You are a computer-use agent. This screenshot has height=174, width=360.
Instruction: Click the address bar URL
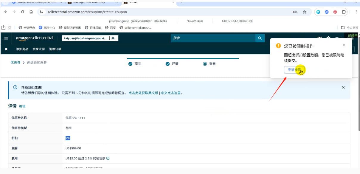click(87, 12)
